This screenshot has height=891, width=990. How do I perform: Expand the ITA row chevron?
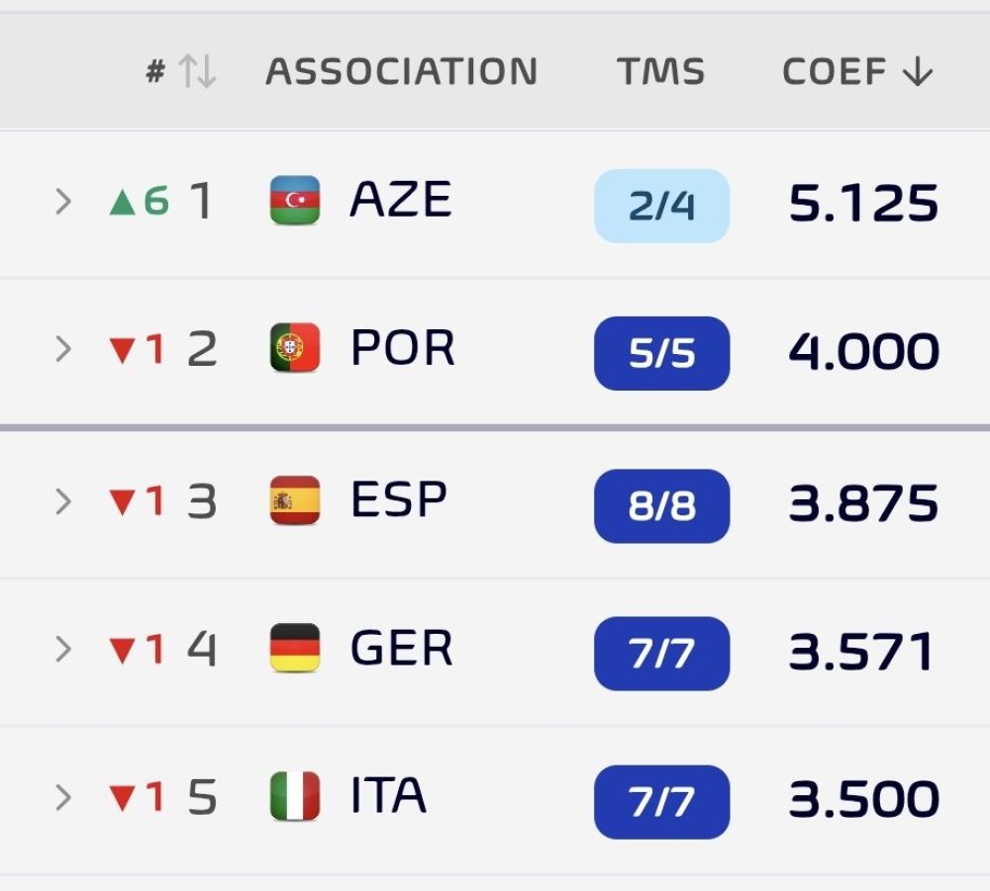(x=63, y=798)
